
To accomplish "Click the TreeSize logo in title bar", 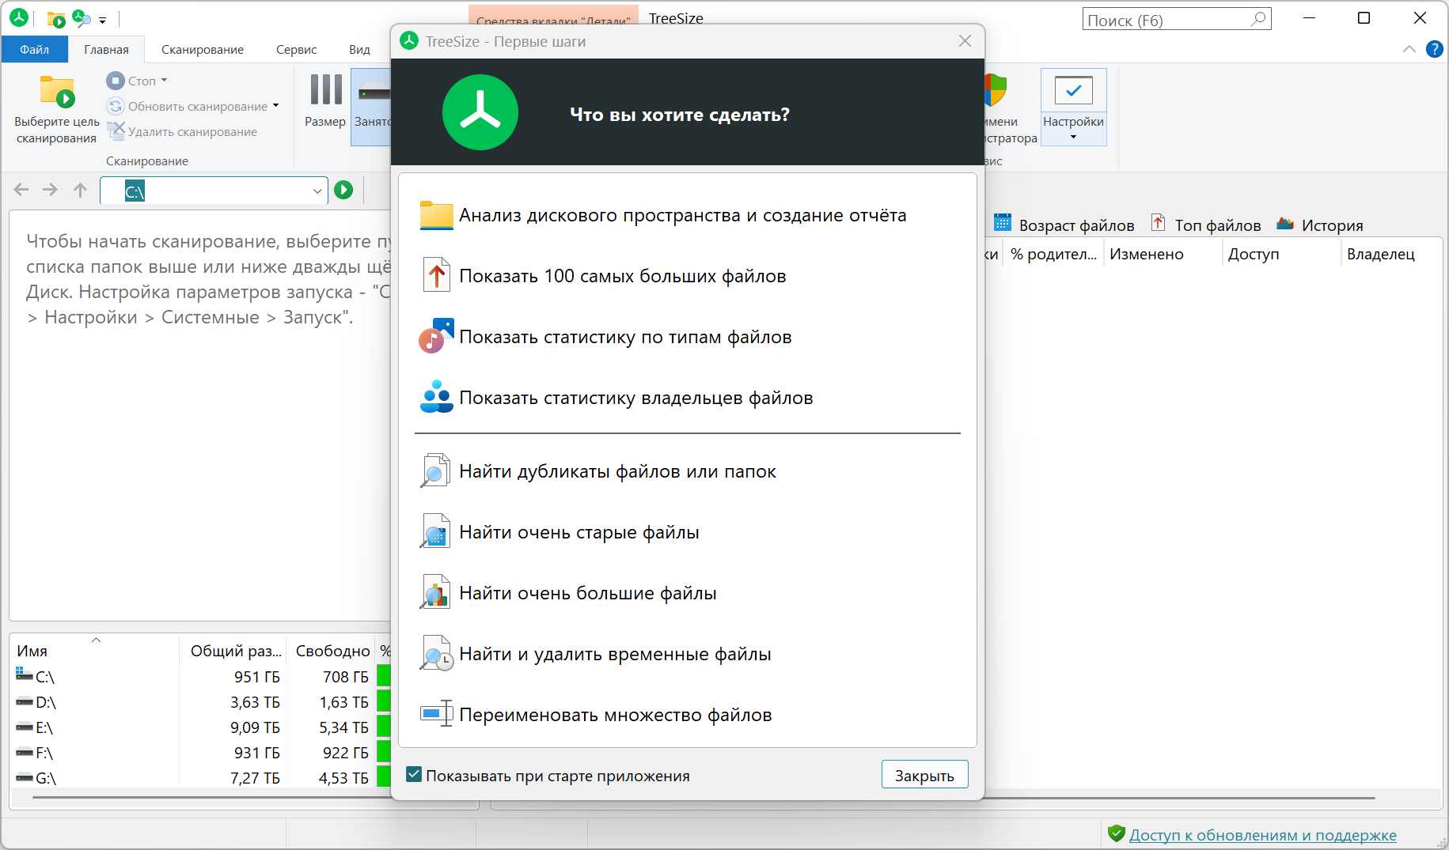I will point(19,17).
